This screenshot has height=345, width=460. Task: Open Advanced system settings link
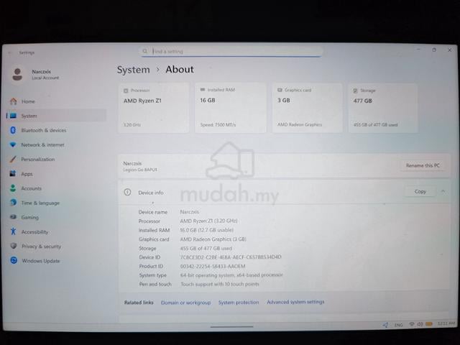click(295, 302)
